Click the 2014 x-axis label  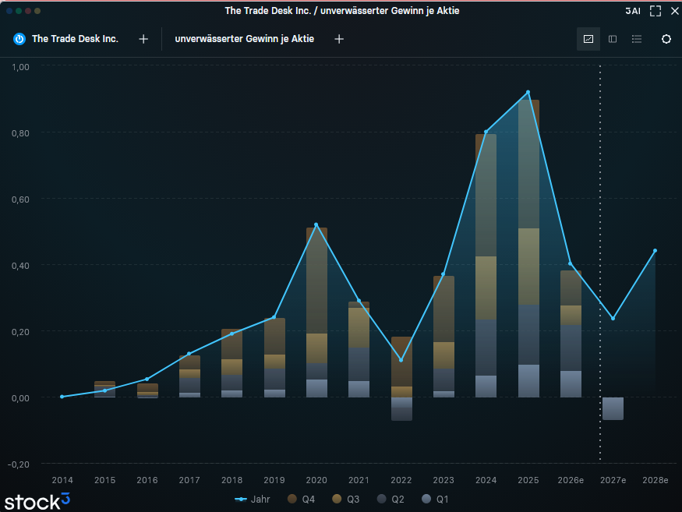coord(62,480)
